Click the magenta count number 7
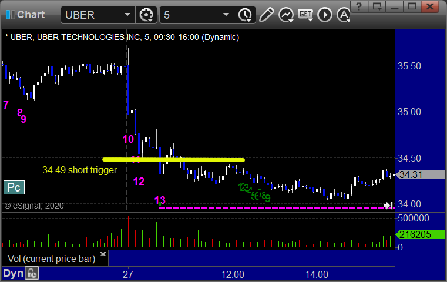Image resolution: width=447 pixels, height=282 pixels. point(6,105)
